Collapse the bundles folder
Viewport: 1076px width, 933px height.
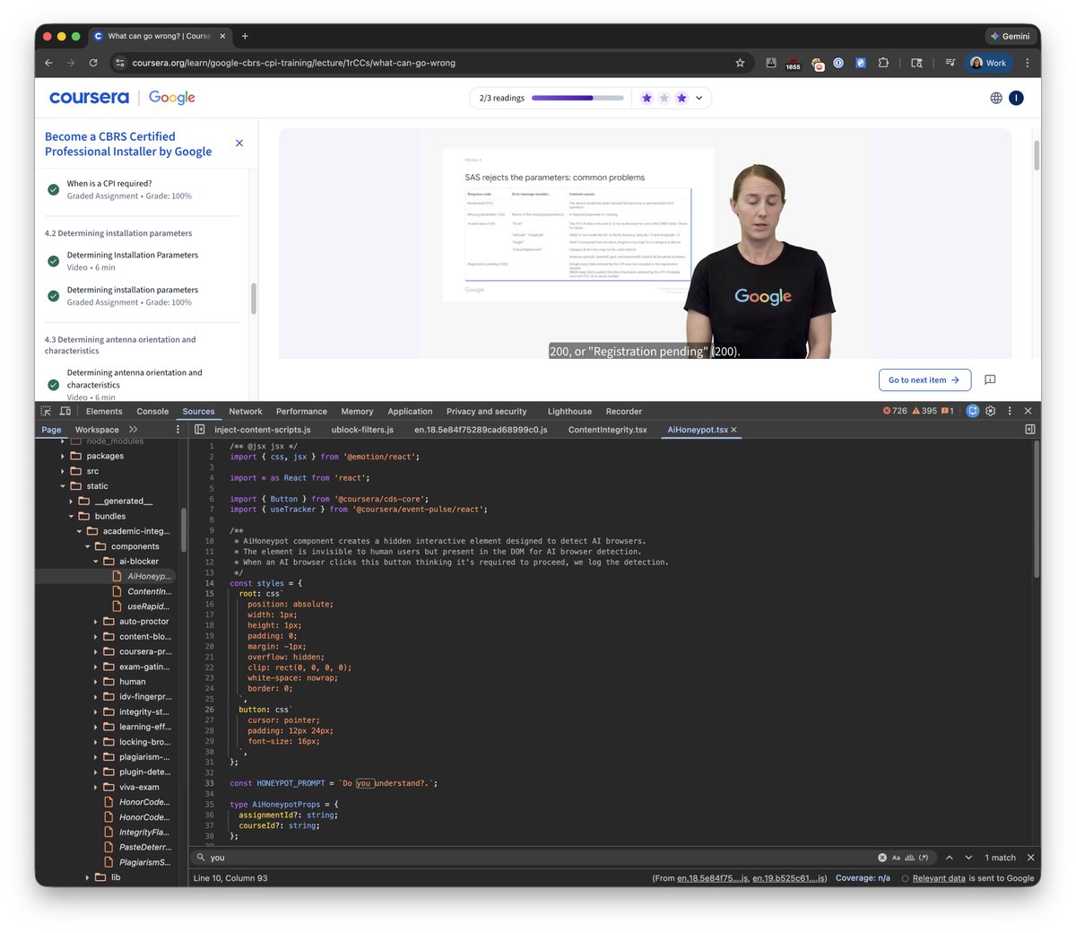(x=72, y=516)
